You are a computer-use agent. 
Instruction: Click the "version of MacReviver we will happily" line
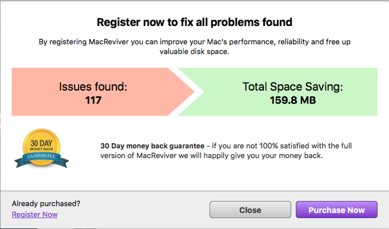(212, 156)
